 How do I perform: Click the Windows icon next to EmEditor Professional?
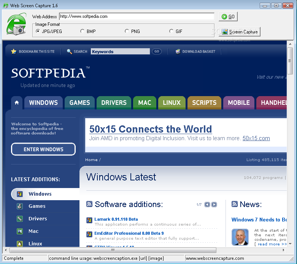click(89, 234)
